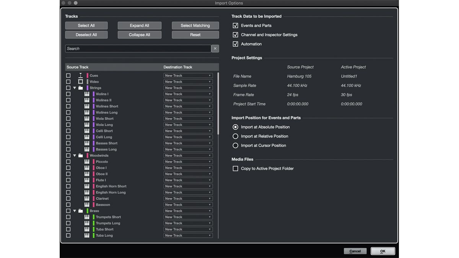Click the instrument icon of Trumpets Short
Screen dimensions: 459x258
87,217
